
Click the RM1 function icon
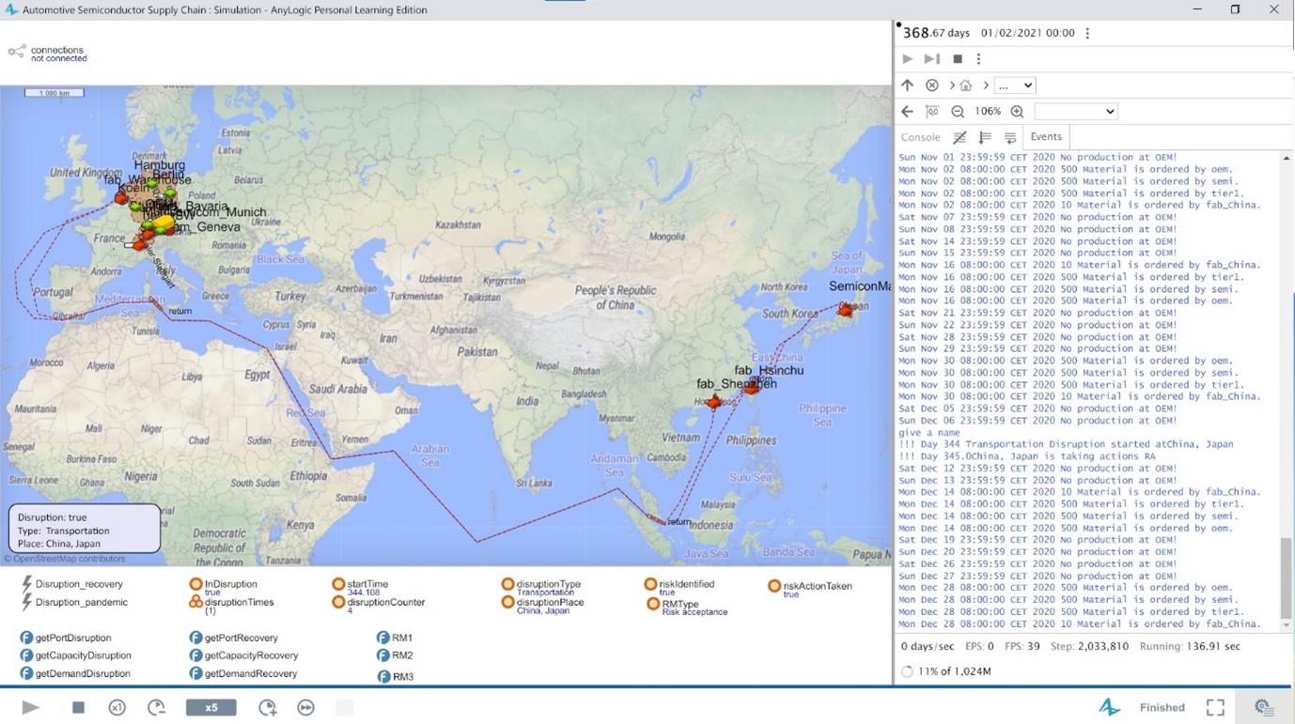(383, 638)
